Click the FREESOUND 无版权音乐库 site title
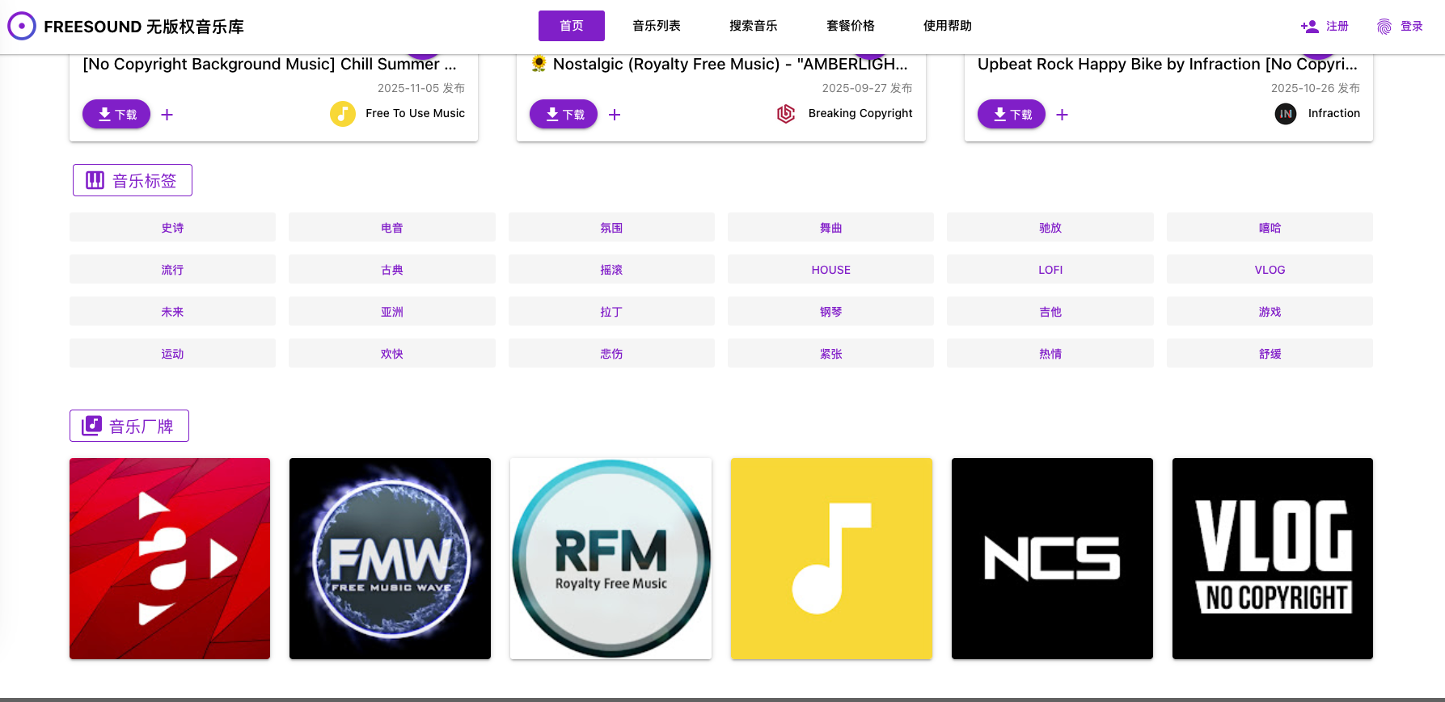Screen dimensions: 1445x702 point(144,27)
